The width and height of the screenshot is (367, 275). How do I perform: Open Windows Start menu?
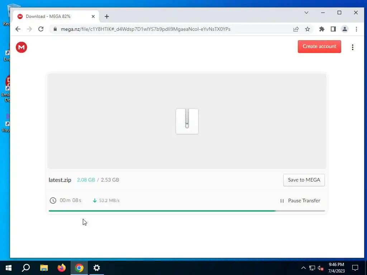pos(9,268)
